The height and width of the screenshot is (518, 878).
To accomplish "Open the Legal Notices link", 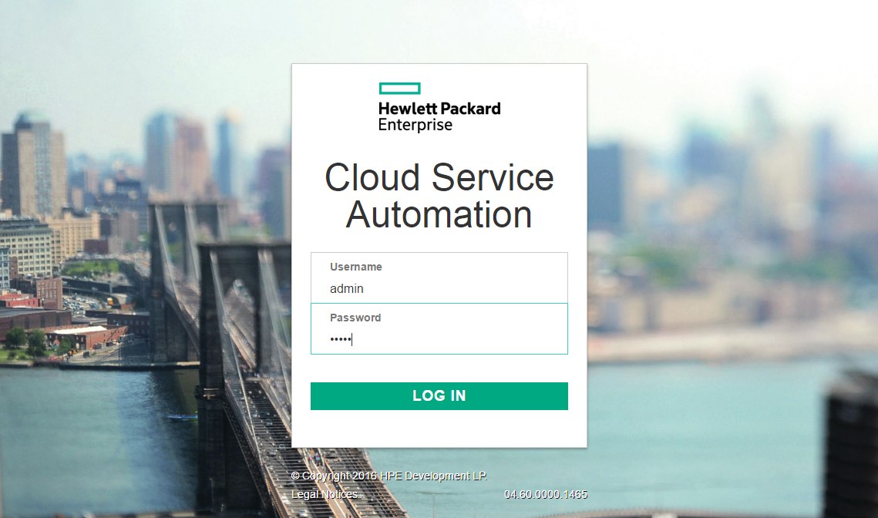I will tap(325, 494).
